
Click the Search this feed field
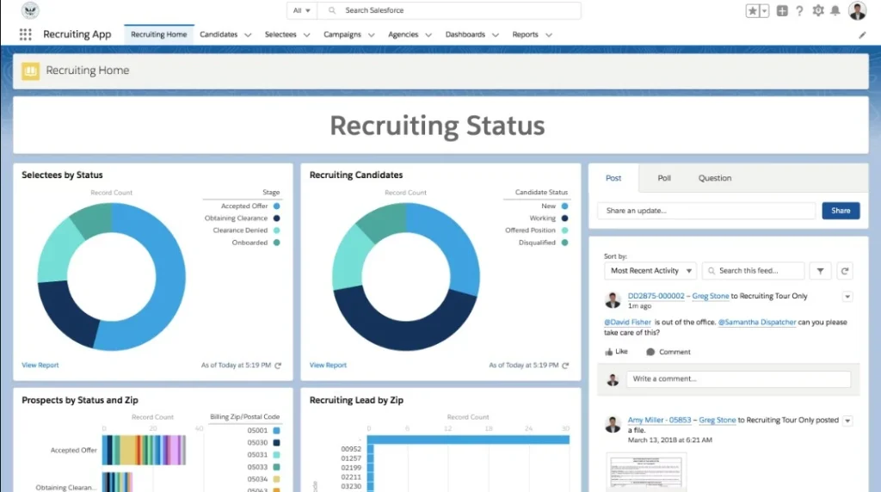pos(754,271)
